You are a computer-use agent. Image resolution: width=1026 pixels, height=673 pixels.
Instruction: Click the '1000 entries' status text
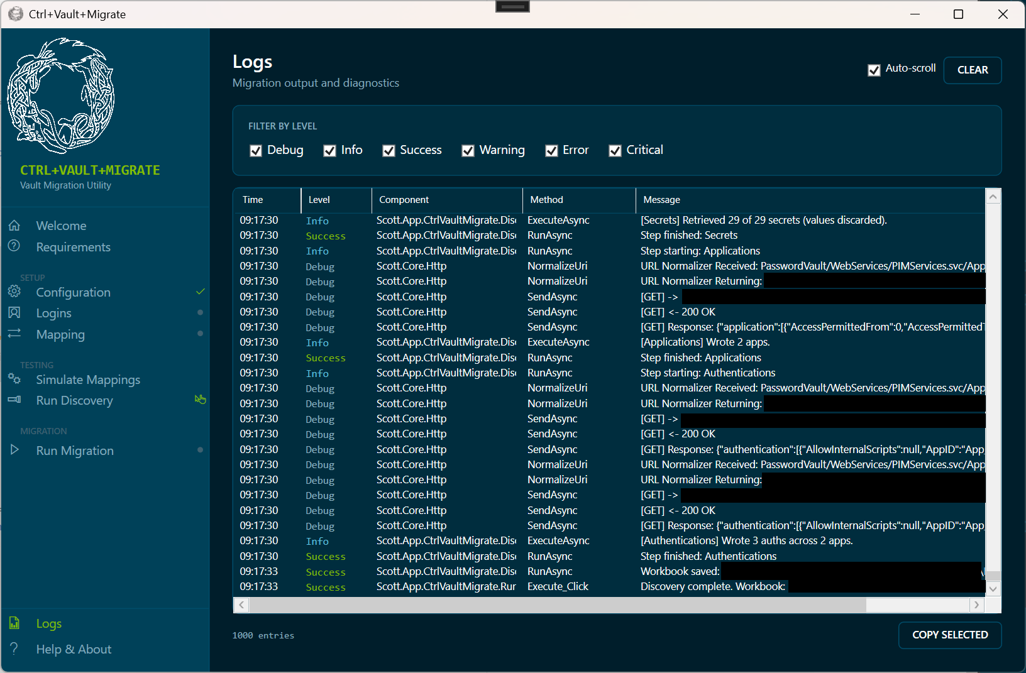coord(263,635)
